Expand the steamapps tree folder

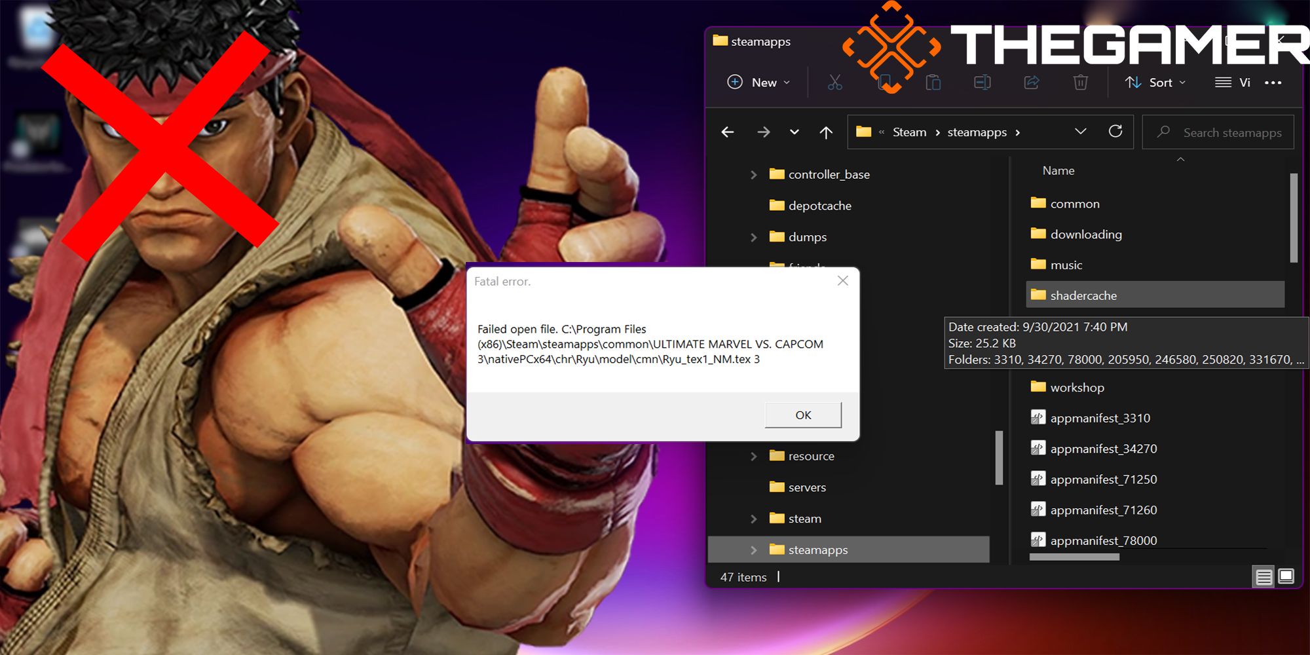tap(753, 550)
